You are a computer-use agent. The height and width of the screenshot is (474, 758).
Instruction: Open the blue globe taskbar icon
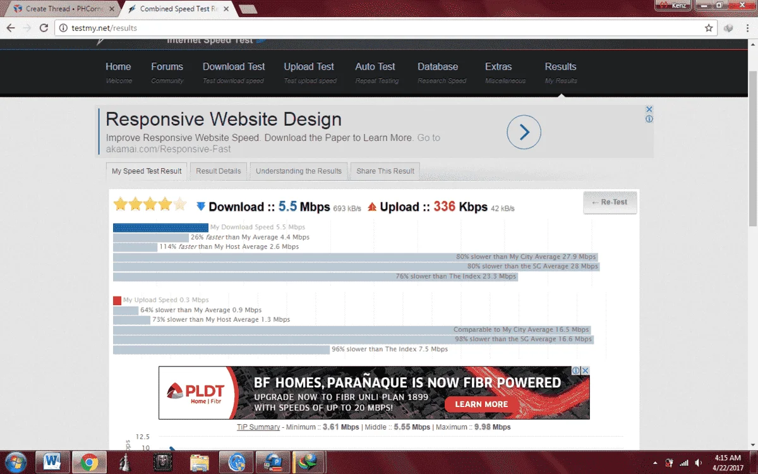click(237, 463)
